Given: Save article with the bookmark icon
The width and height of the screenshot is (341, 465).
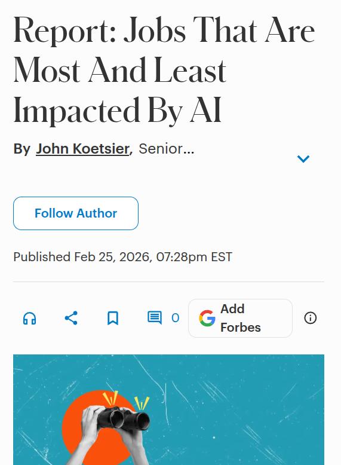Looking at the screenshot, I should [x=113, y=318].
